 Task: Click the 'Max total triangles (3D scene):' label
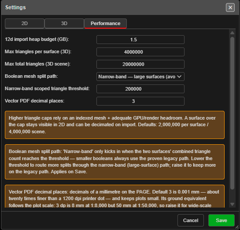[x=38, y=64]
